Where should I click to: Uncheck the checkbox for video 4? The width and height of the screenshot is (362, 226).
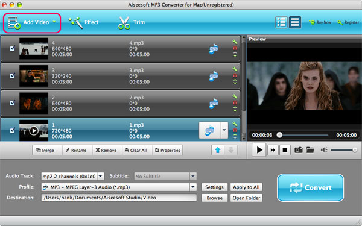pos(13,48)
